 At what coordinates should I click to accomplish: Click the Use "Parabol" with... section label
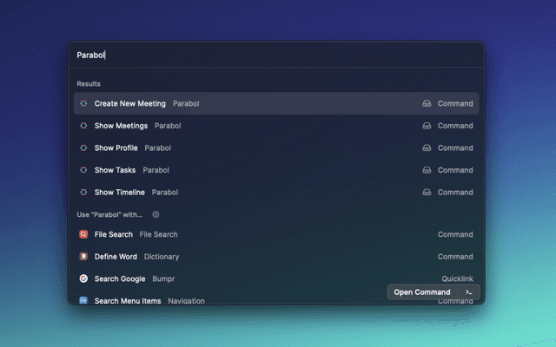109,214
